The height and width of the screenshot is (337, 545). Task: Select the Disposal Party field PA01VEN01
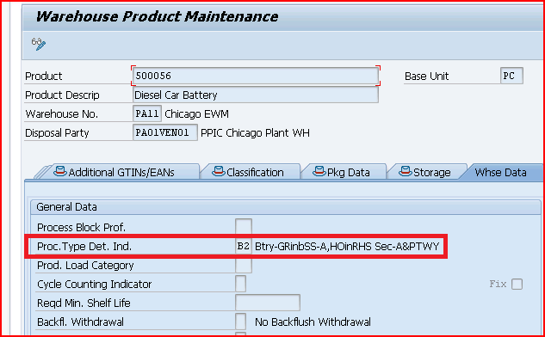point(165,132)
